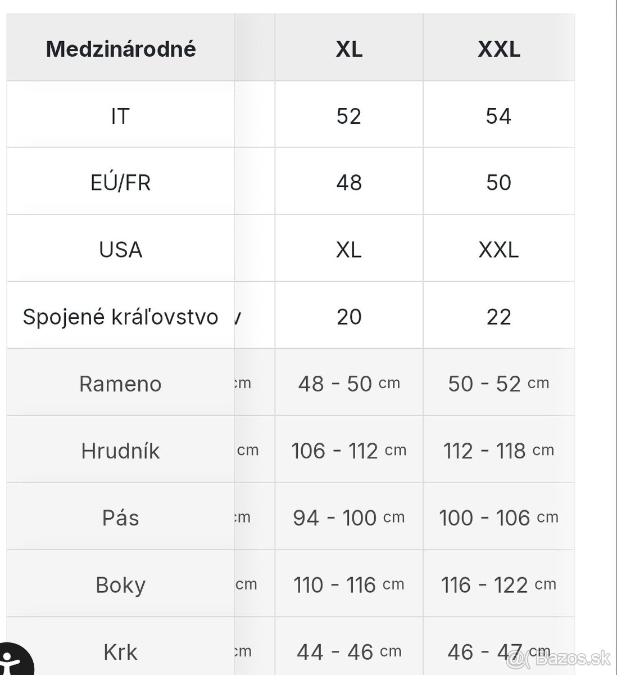This screenshot has height=675, width=617.
Task: Click the 94 - 100 cm waist cell
Action: (349, 517)
